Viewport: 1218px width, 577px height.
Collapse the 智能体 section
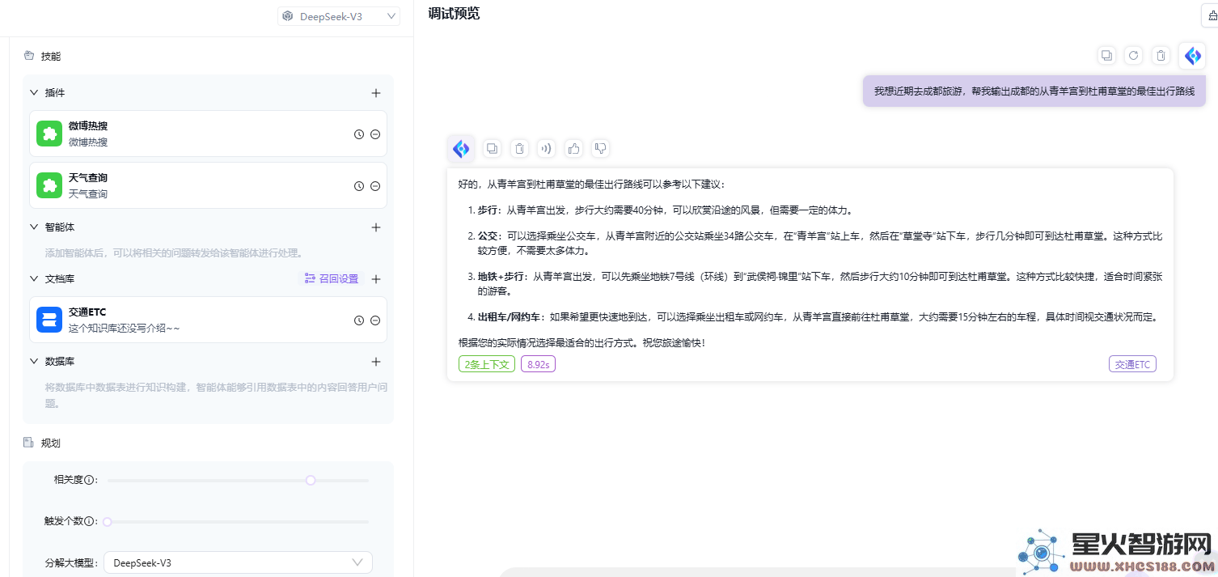tap(34, 227)
